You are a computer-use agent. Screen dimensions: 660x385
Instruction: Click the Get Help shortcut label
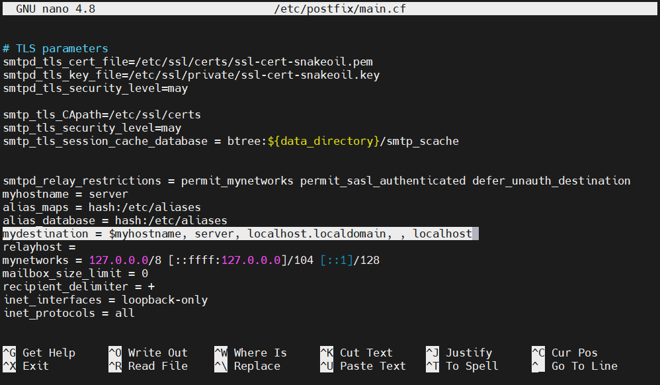pyautogui.click(x=49, y=353)
